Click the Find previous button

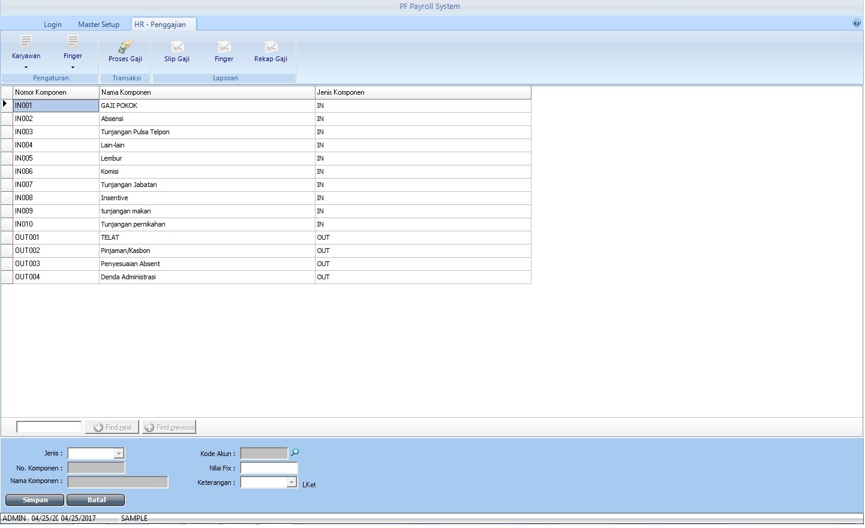pyautogui.click(x=169, y=427)
